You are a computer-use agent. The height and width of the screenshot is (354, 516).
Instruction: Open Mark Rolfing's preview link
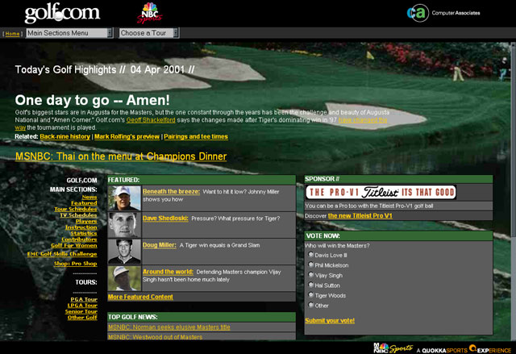(127, 136)
